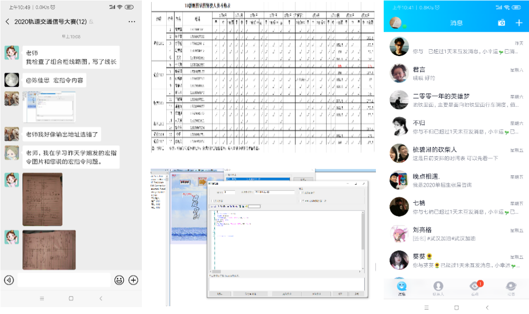Tap the back arrow in the group chat header
Viewport: 529px width, 314px height.
click(7, 22)
